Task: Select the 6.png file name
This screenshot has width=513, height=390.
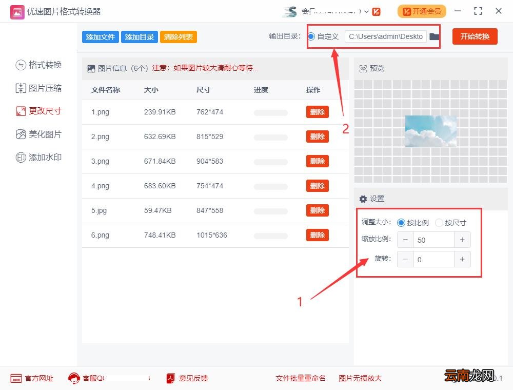Action: coord(100,235)
